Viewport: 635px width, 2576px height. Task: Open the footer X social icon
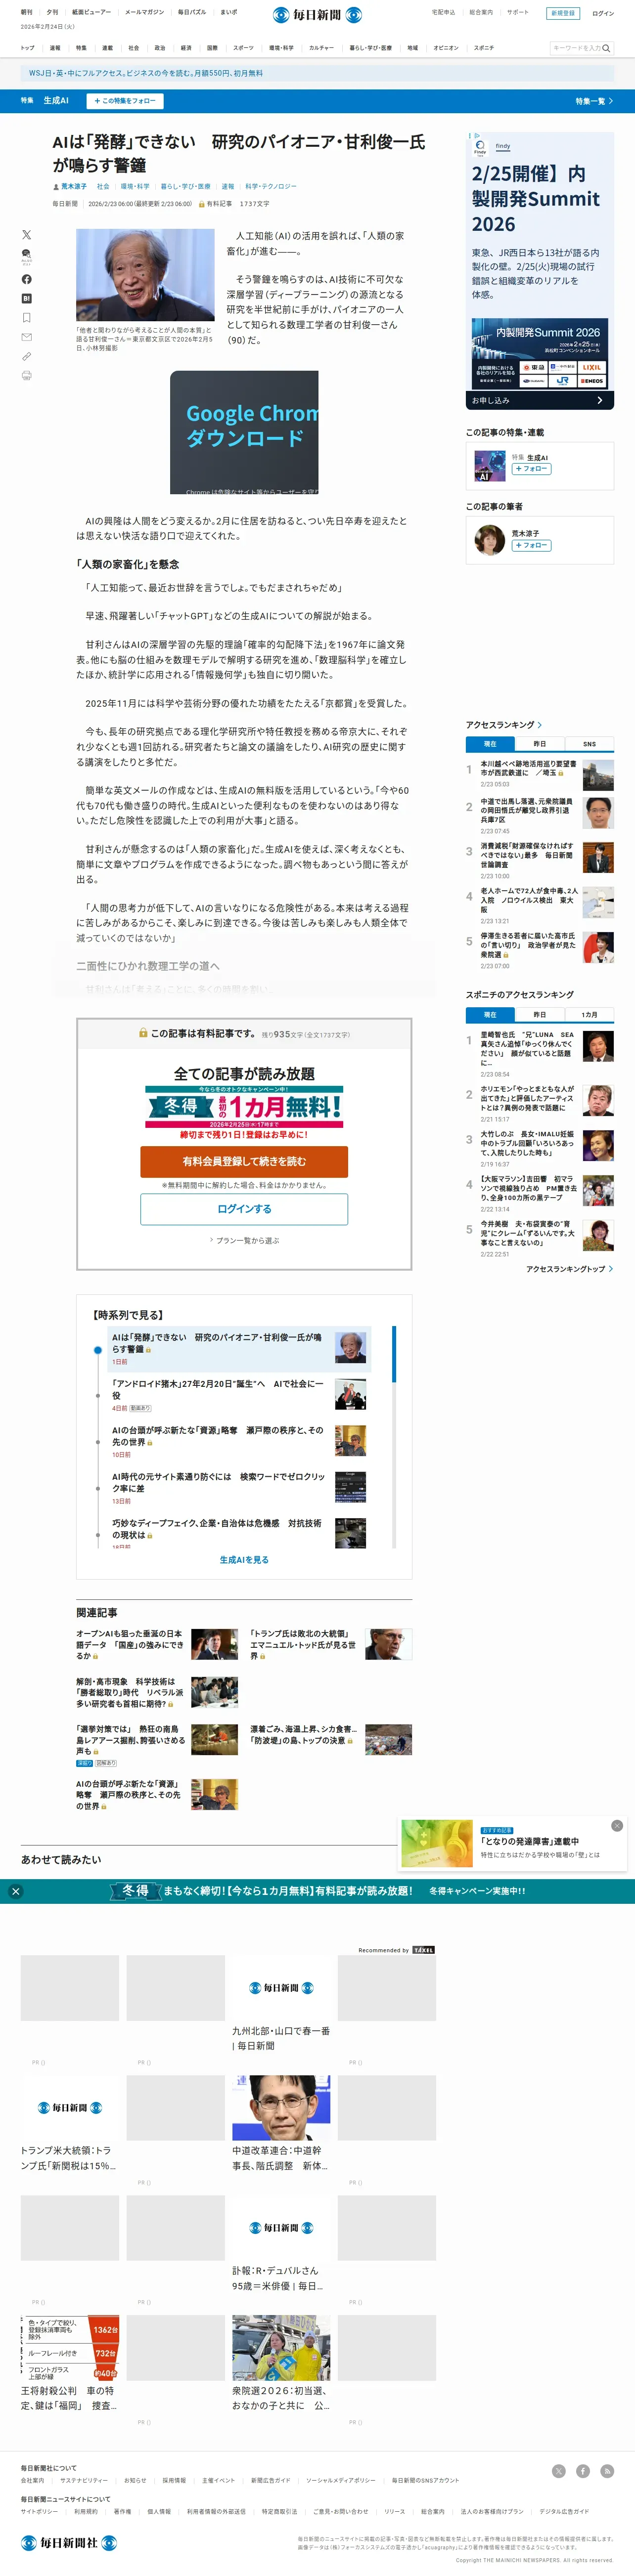(558, 2471)
